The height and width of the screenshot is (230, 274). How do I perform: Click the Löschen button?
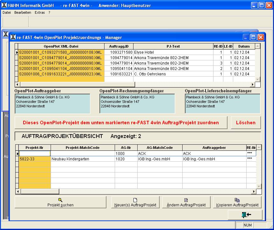(x=246, y=123)
